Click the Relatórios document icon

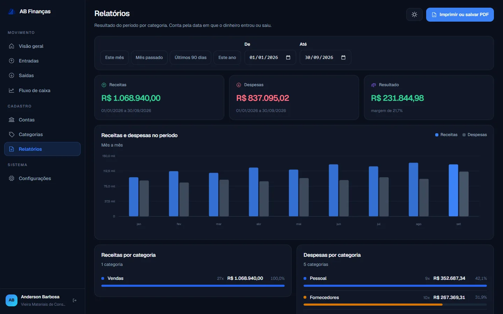click(12, 149)
